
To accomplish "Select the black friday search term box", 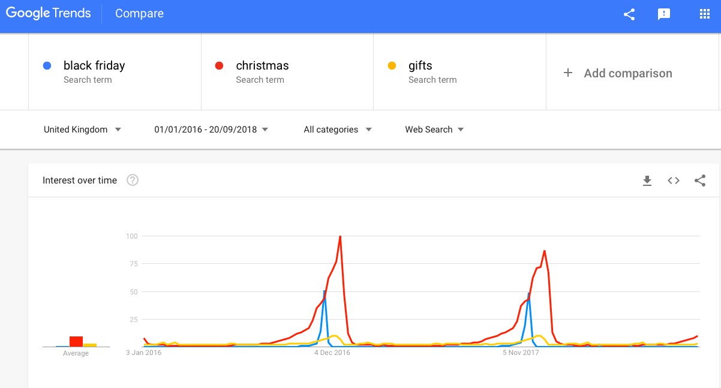I will click(x=115, y=71).
